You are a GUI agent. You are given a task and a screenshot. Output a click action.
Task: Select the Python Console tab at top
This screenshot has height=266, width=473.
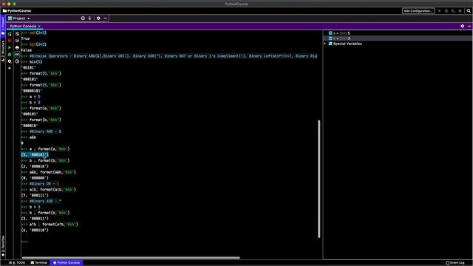(23, 27)
